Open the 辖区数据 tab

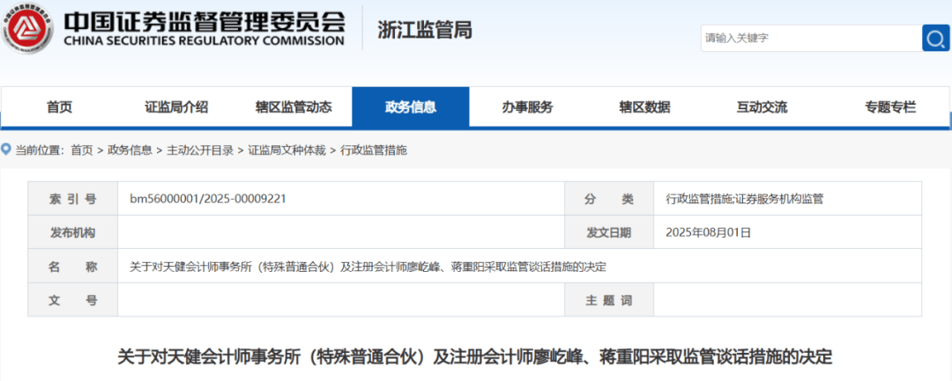pos(644,107)
